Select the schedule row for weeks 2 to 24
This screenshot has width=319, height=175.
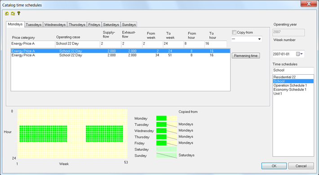[120, 51]
